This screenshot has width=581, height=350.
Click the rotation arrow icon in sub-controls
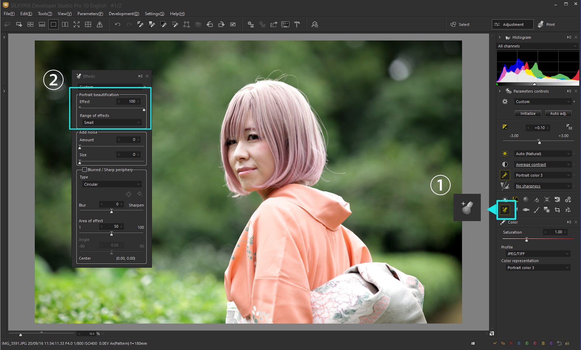click(x=557, y=199)
